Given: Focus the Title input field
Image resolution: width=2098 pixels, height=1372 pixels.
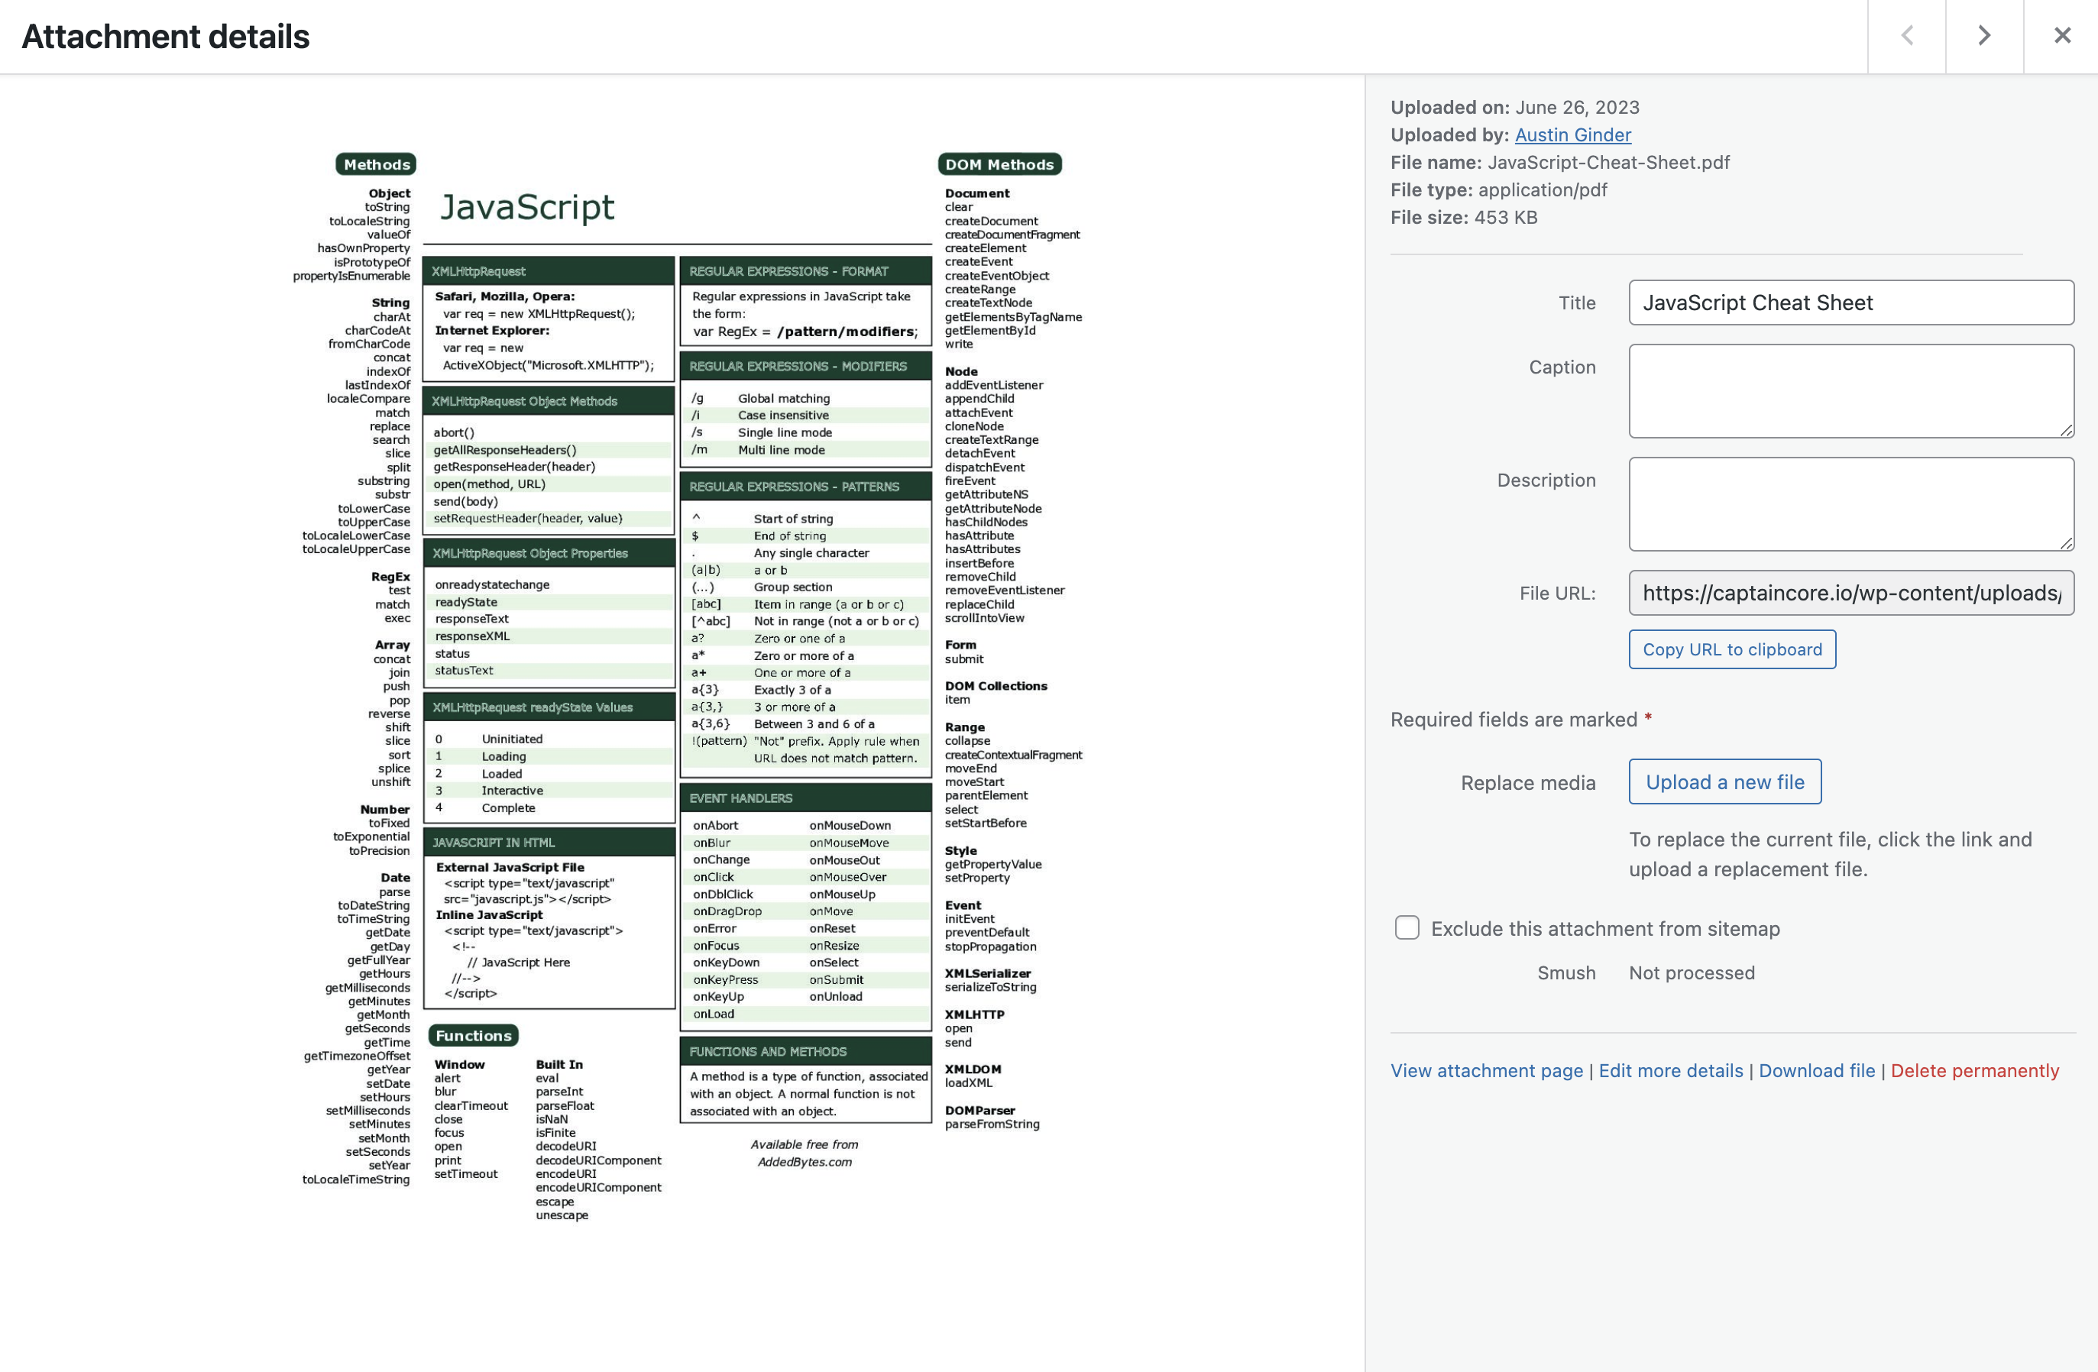Looking at the screenshot, I should 1851,303.
